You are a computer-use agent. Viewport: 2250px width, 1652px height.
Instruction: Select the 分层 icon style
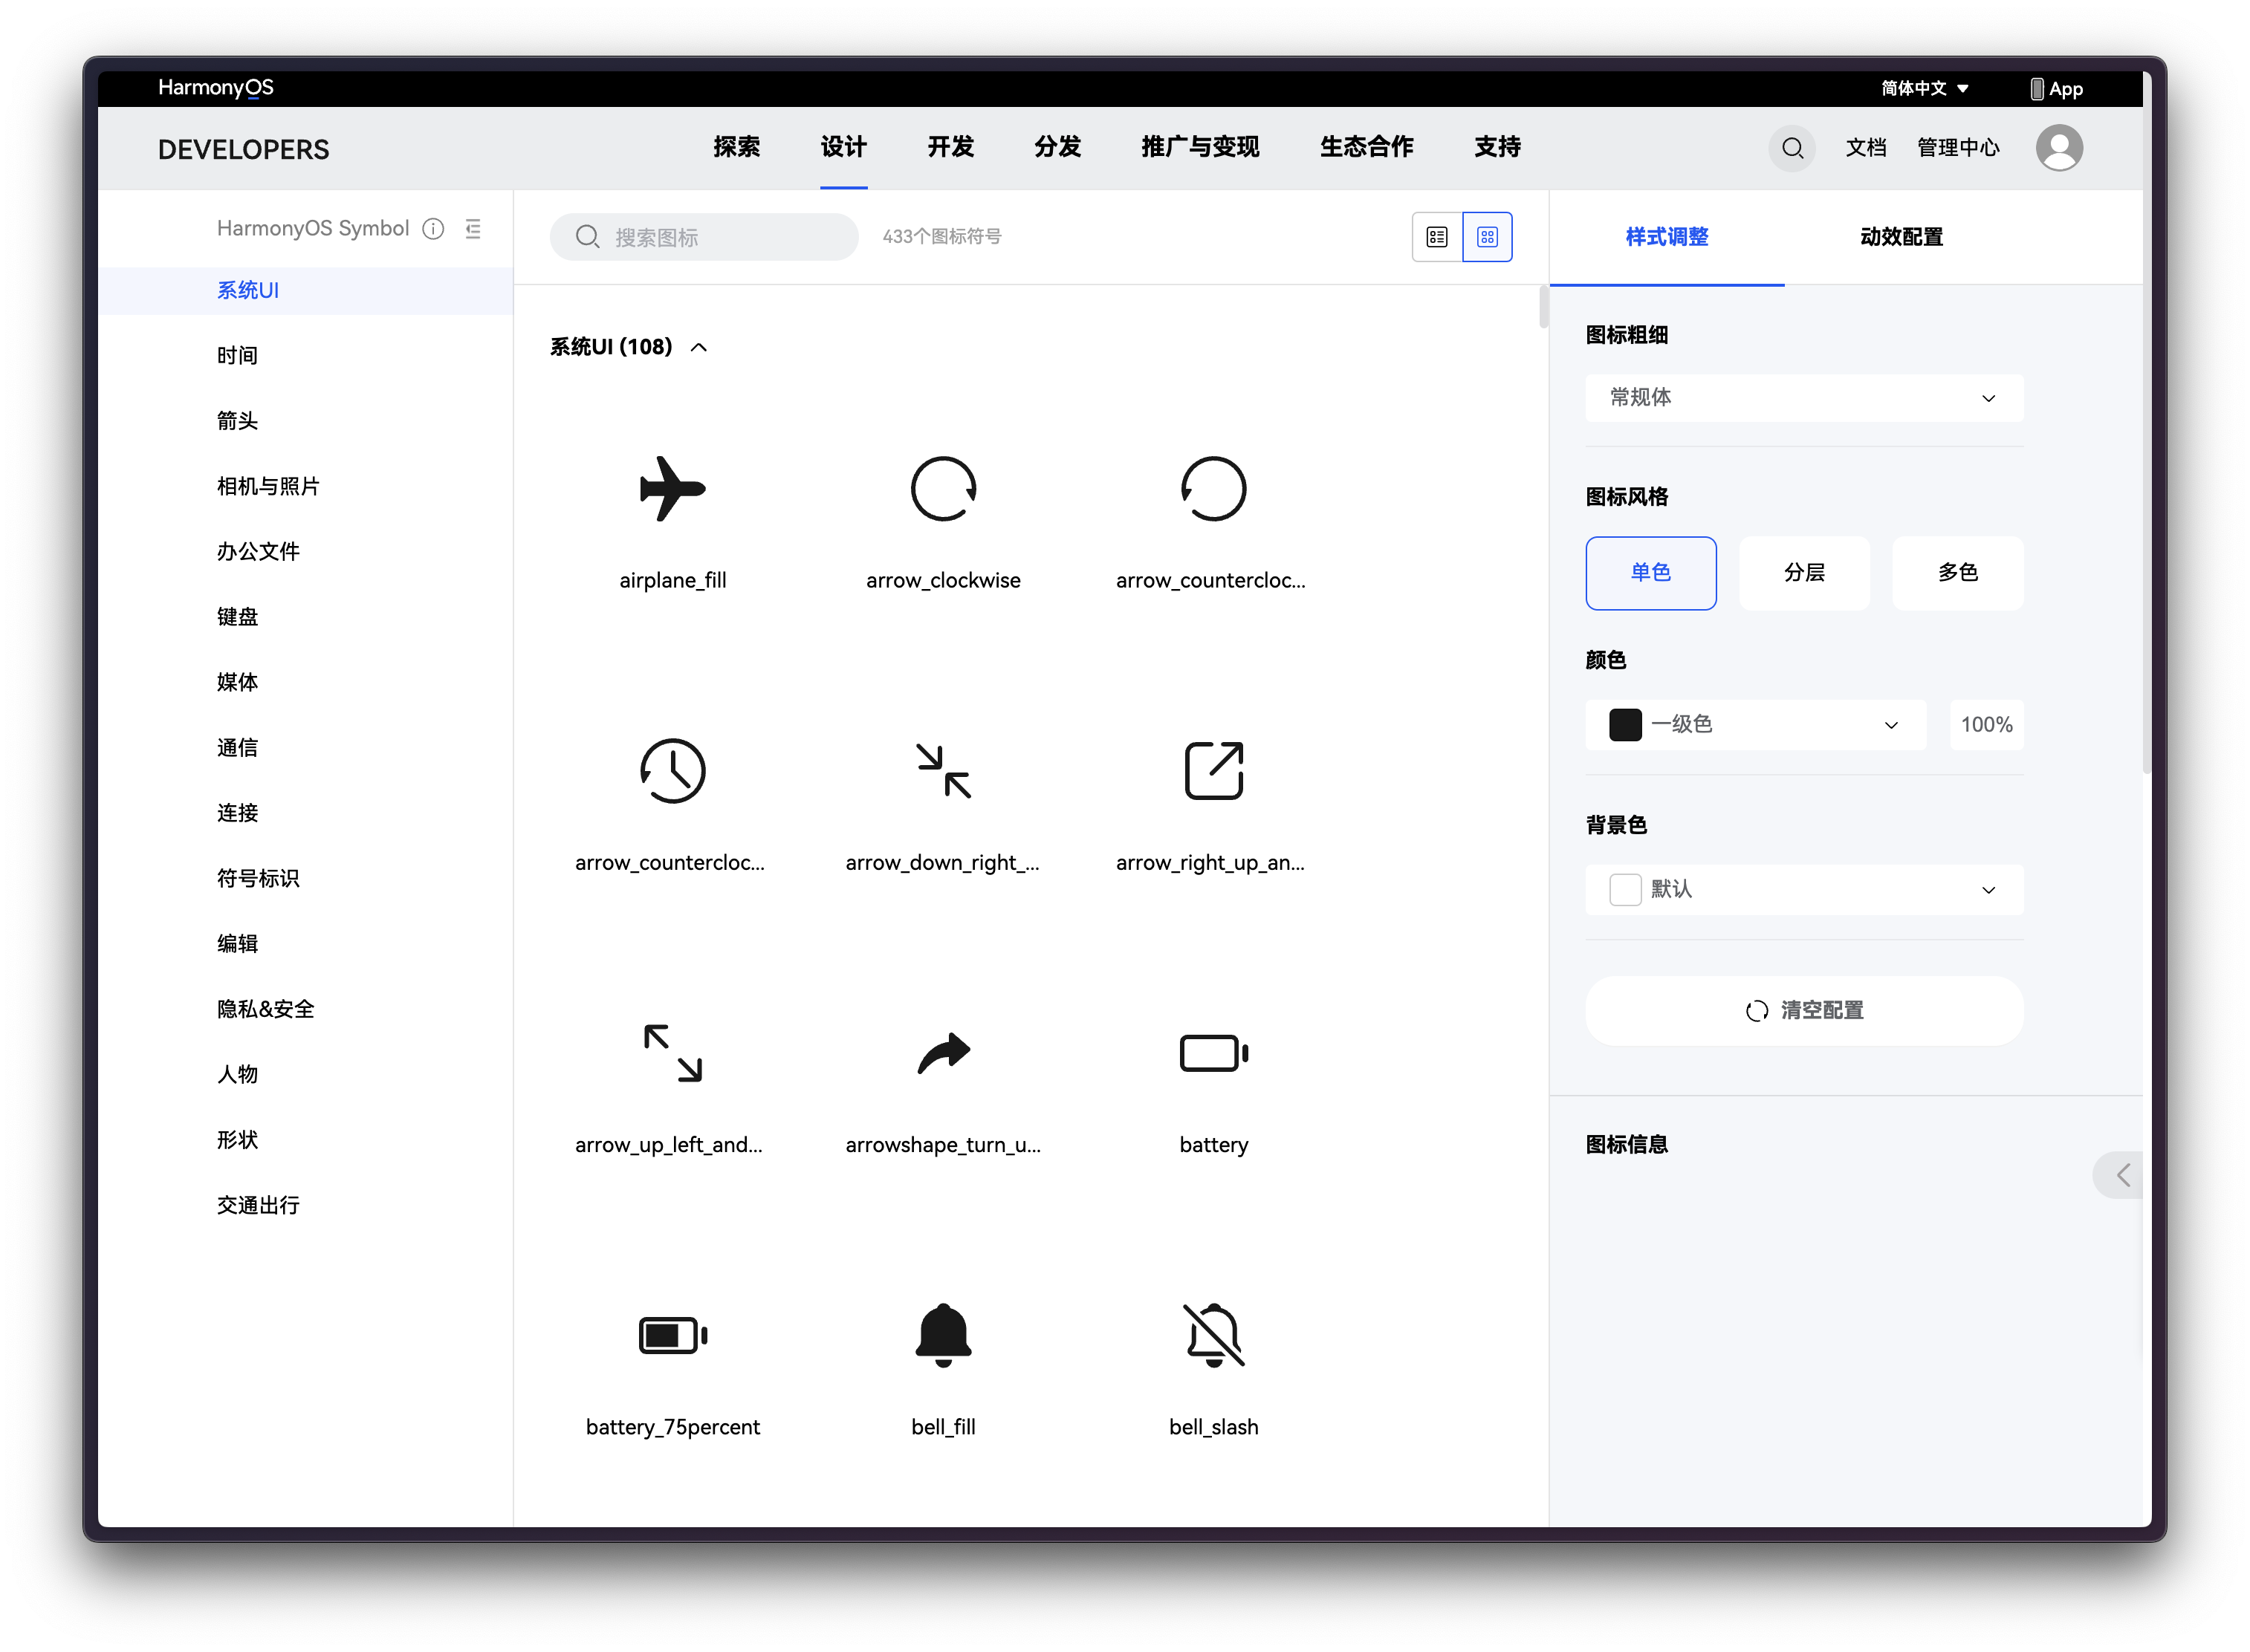click(1804, 573)
